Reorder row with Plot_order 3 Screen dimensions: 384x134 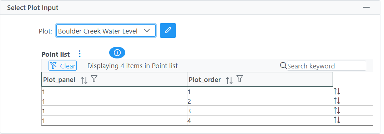(337, 110)
